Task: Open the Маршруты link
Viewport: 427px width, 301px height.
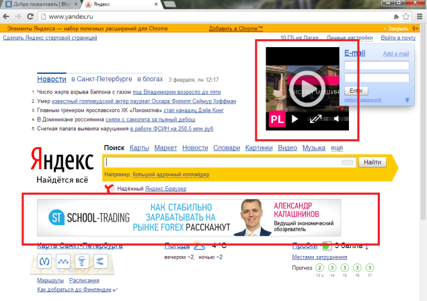Action: click(x=50, y=280)
